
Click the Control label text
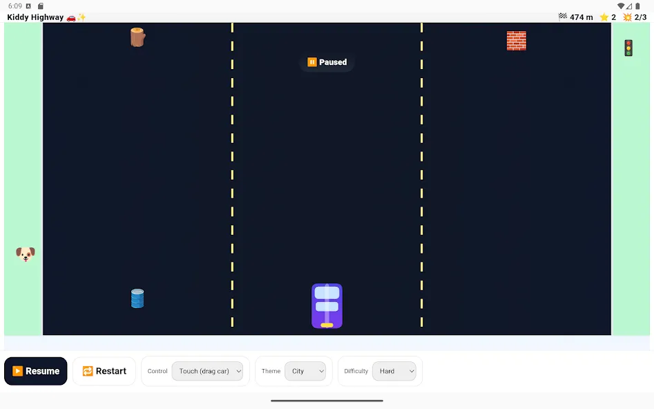point(157,371)
